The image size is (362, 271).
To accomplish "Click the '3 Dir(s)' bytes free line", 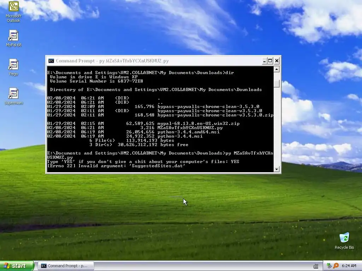I will click(x=139, y=145).
